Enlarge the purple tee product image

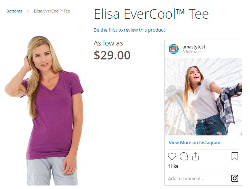(x=44, y=110)
